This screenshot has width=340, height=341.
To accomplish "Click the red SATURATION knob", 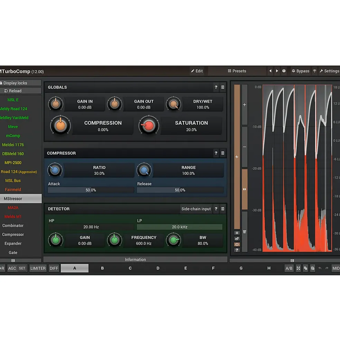I will click(149, 125).
